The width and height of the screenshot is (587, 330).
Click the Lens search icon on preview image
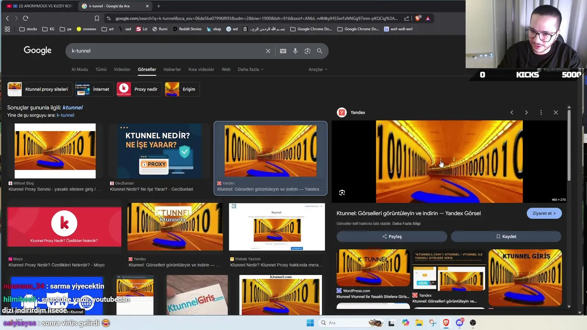tap(342, 193)
